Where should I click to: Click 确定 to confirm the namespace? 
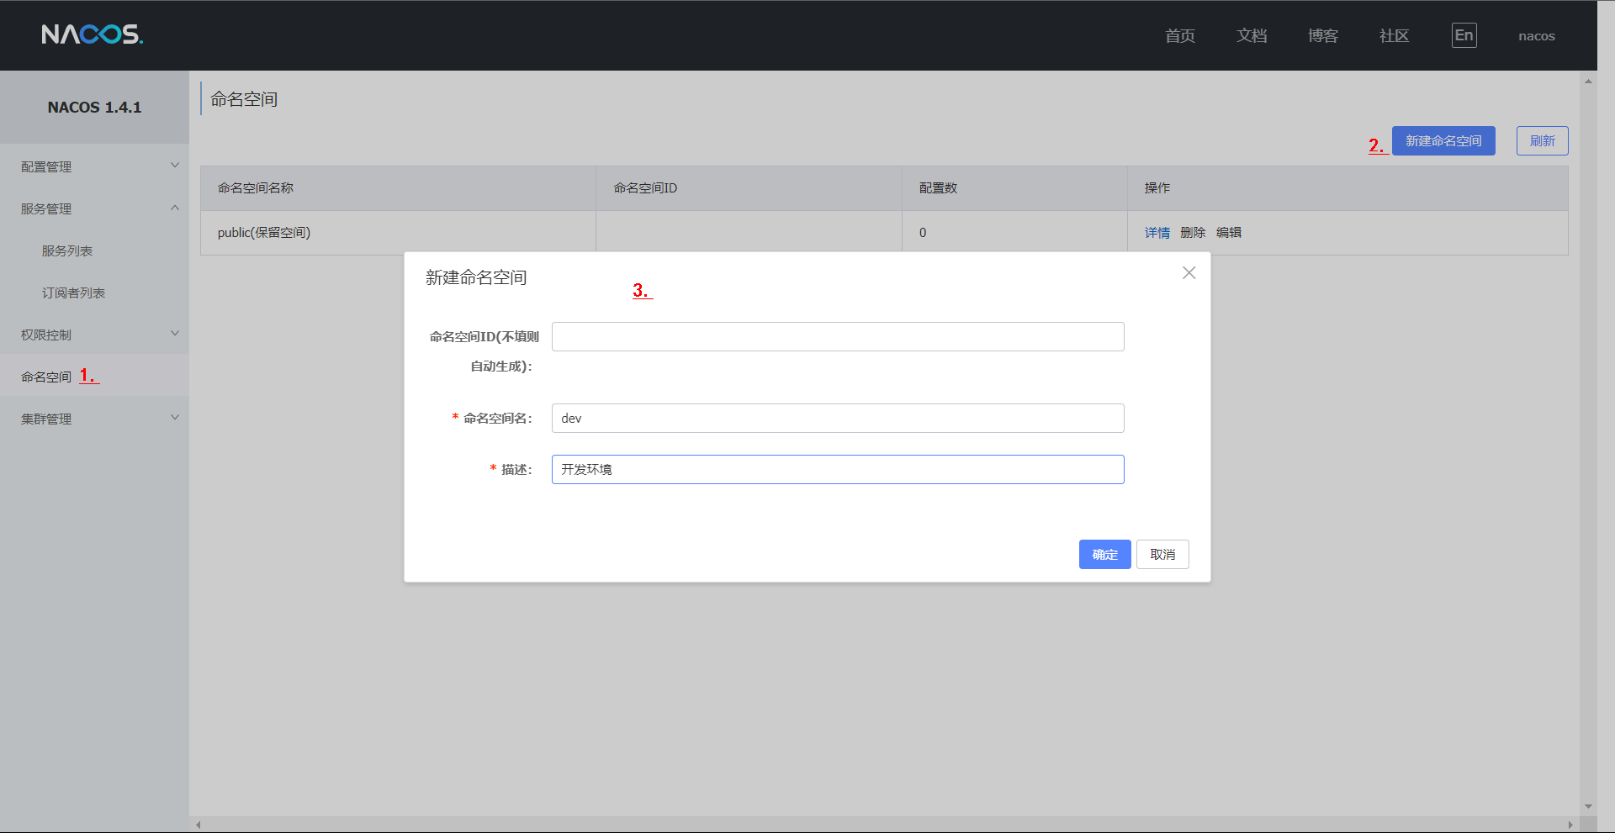coord(1104,555)
